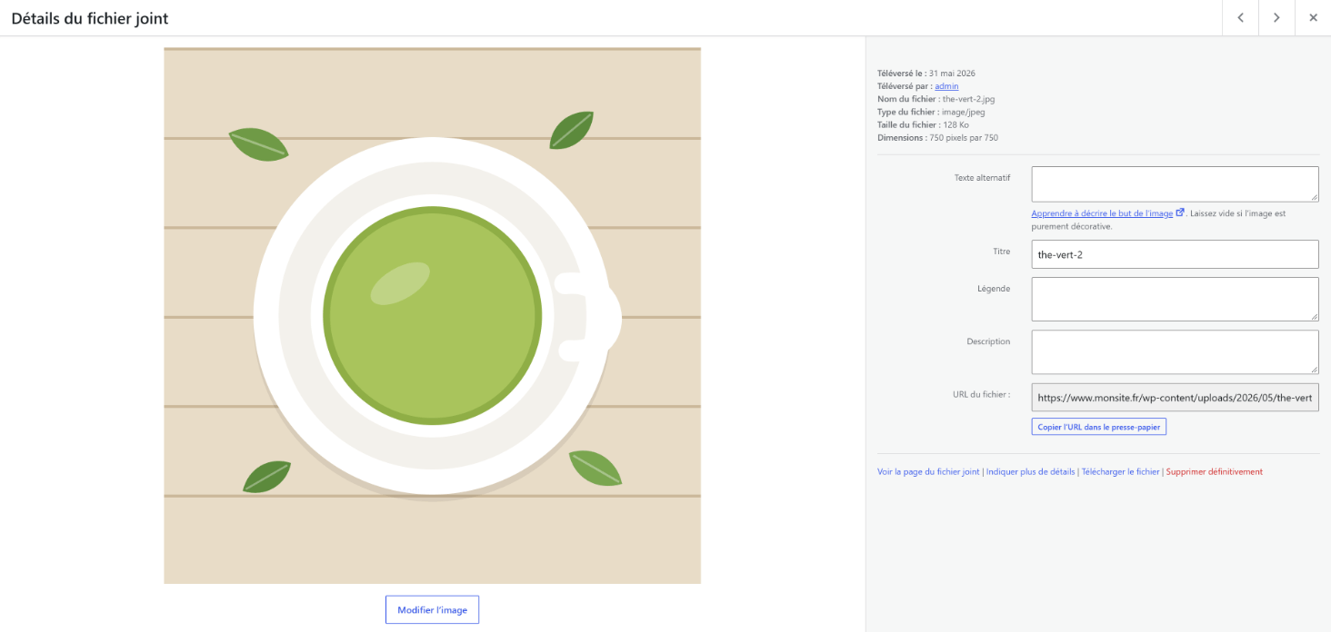Go to the next attachment arrow
This screenshot has width=1331, height=632.
(x=1276, y=18)
